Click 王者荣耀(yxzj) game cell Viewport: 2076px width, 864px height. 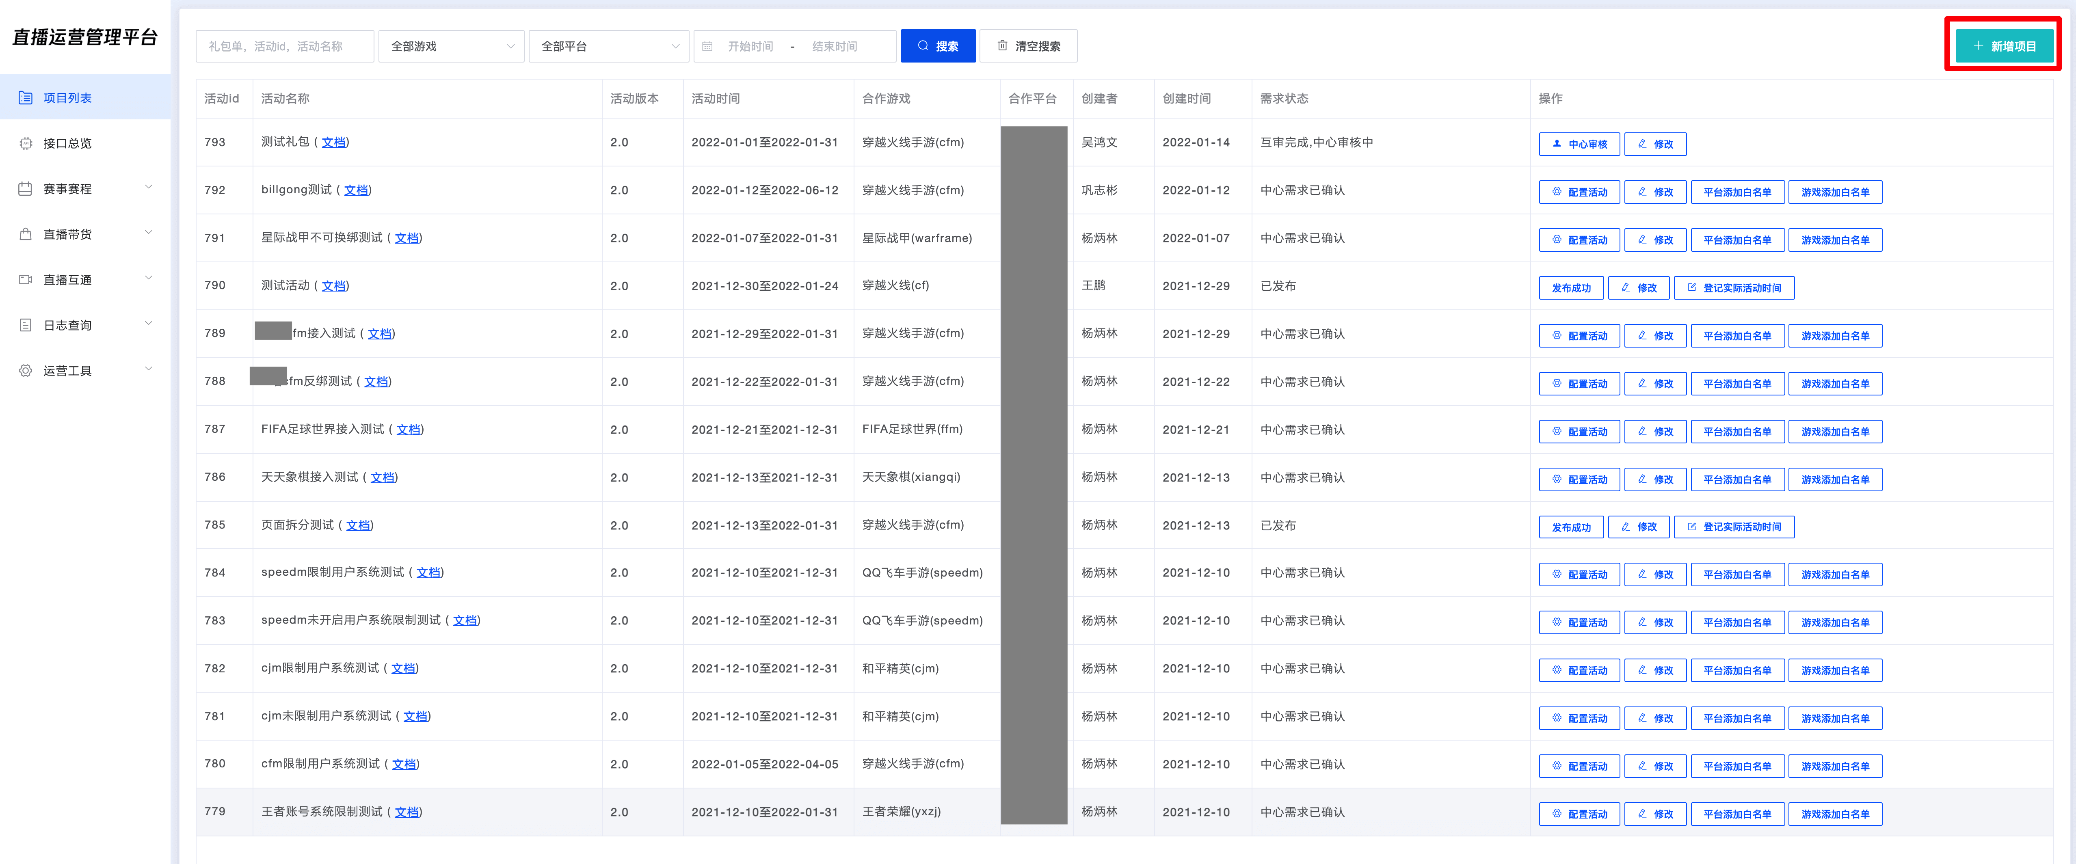coord(901,812)
